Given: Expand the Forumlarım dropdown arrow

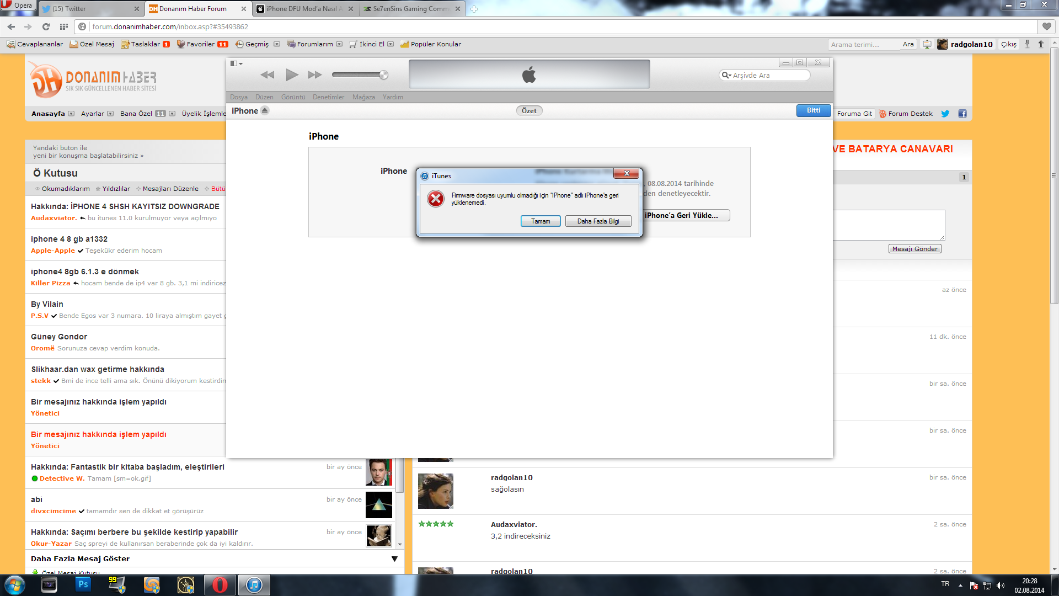Looking at the screenshot, I should click(339, 44).
